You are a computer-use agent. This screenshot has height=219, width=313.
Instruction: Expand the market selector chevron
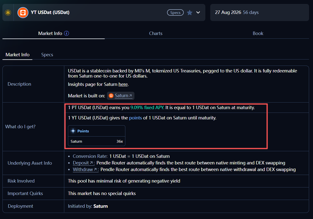click(x=198, y=12)
